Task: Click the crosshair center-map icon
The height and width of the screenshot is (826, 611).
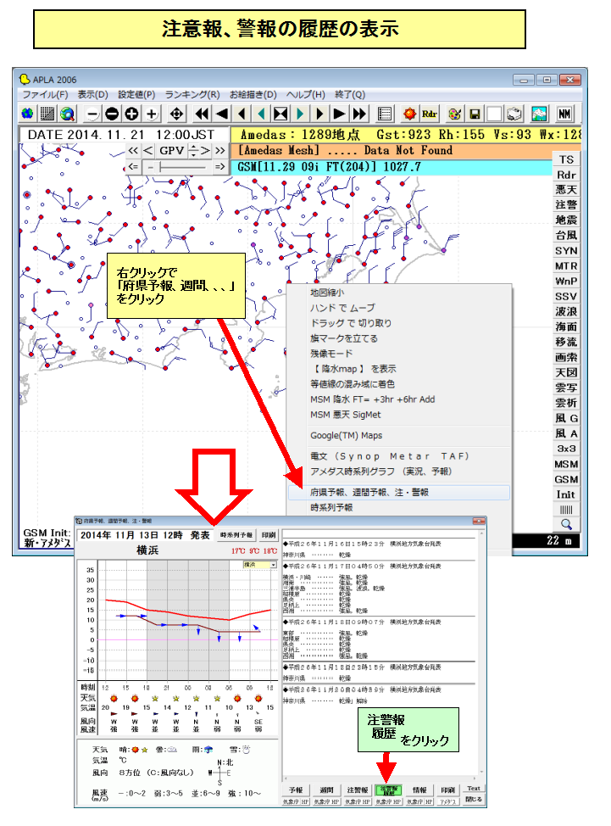Action: pyautogui.click(x=177, y=114)
